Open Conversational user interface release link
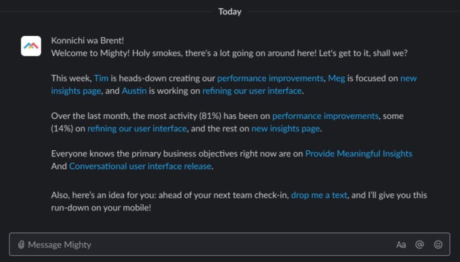This screenshot has height=262, width=460. pyautogui.click(x=141, y=166)
